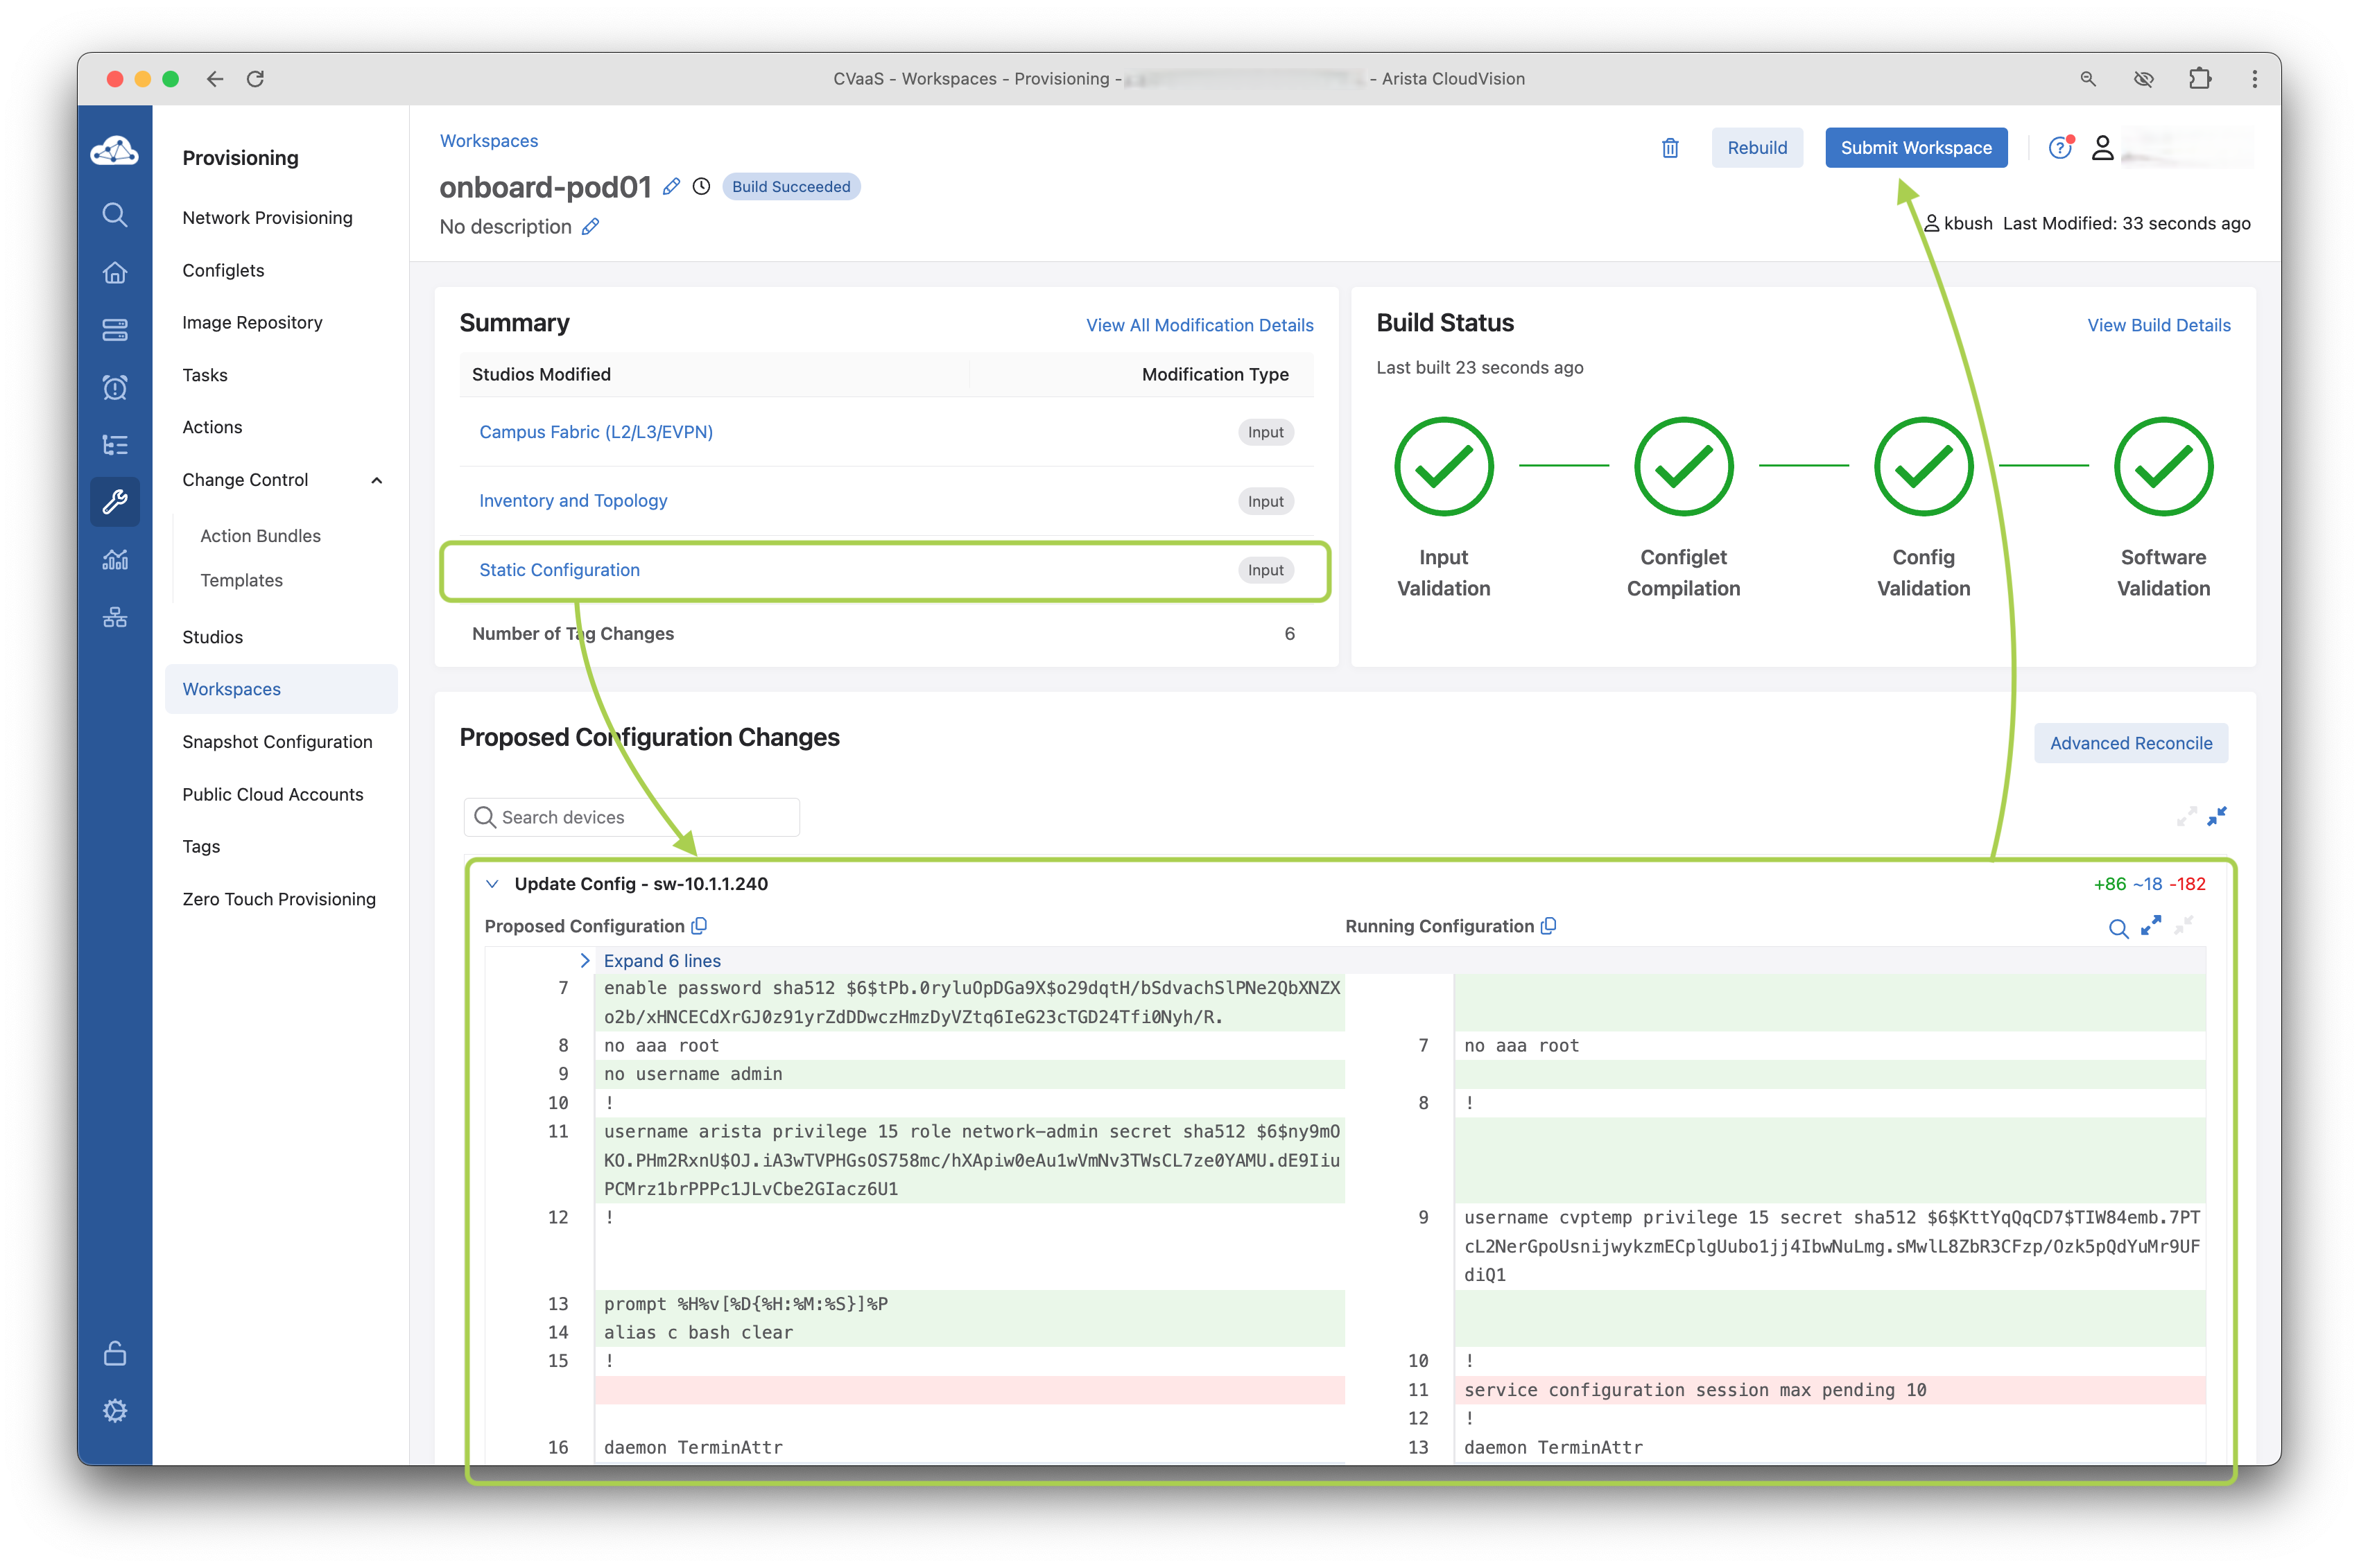
Task: Open the Static Configuration studio link
Action: point(559,570)
